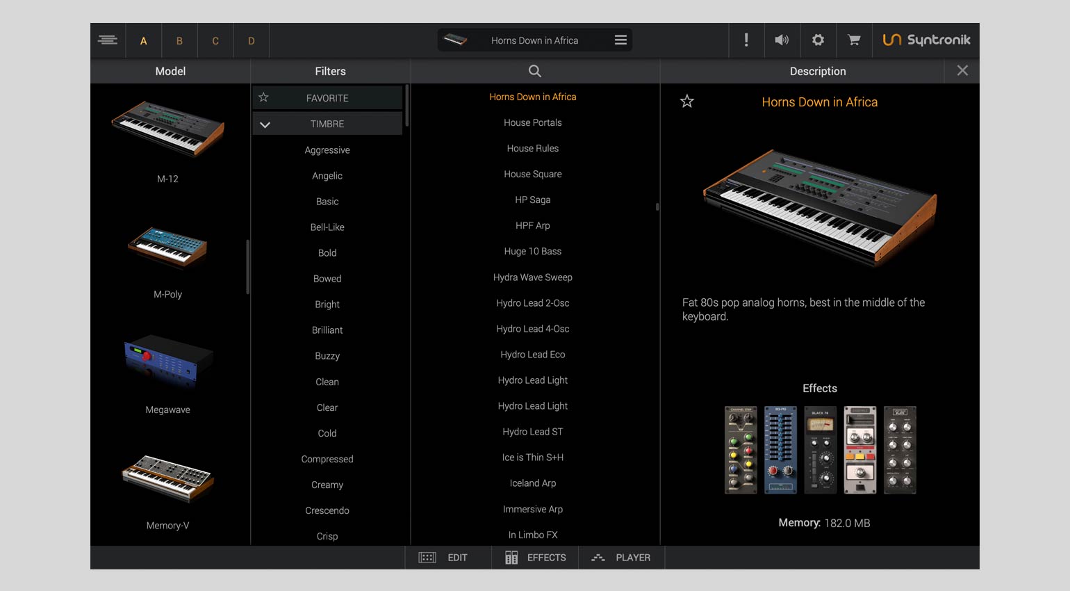Filter by Creamy timbre
This screenshot has height=591, width=1070.
click(327, 485)
